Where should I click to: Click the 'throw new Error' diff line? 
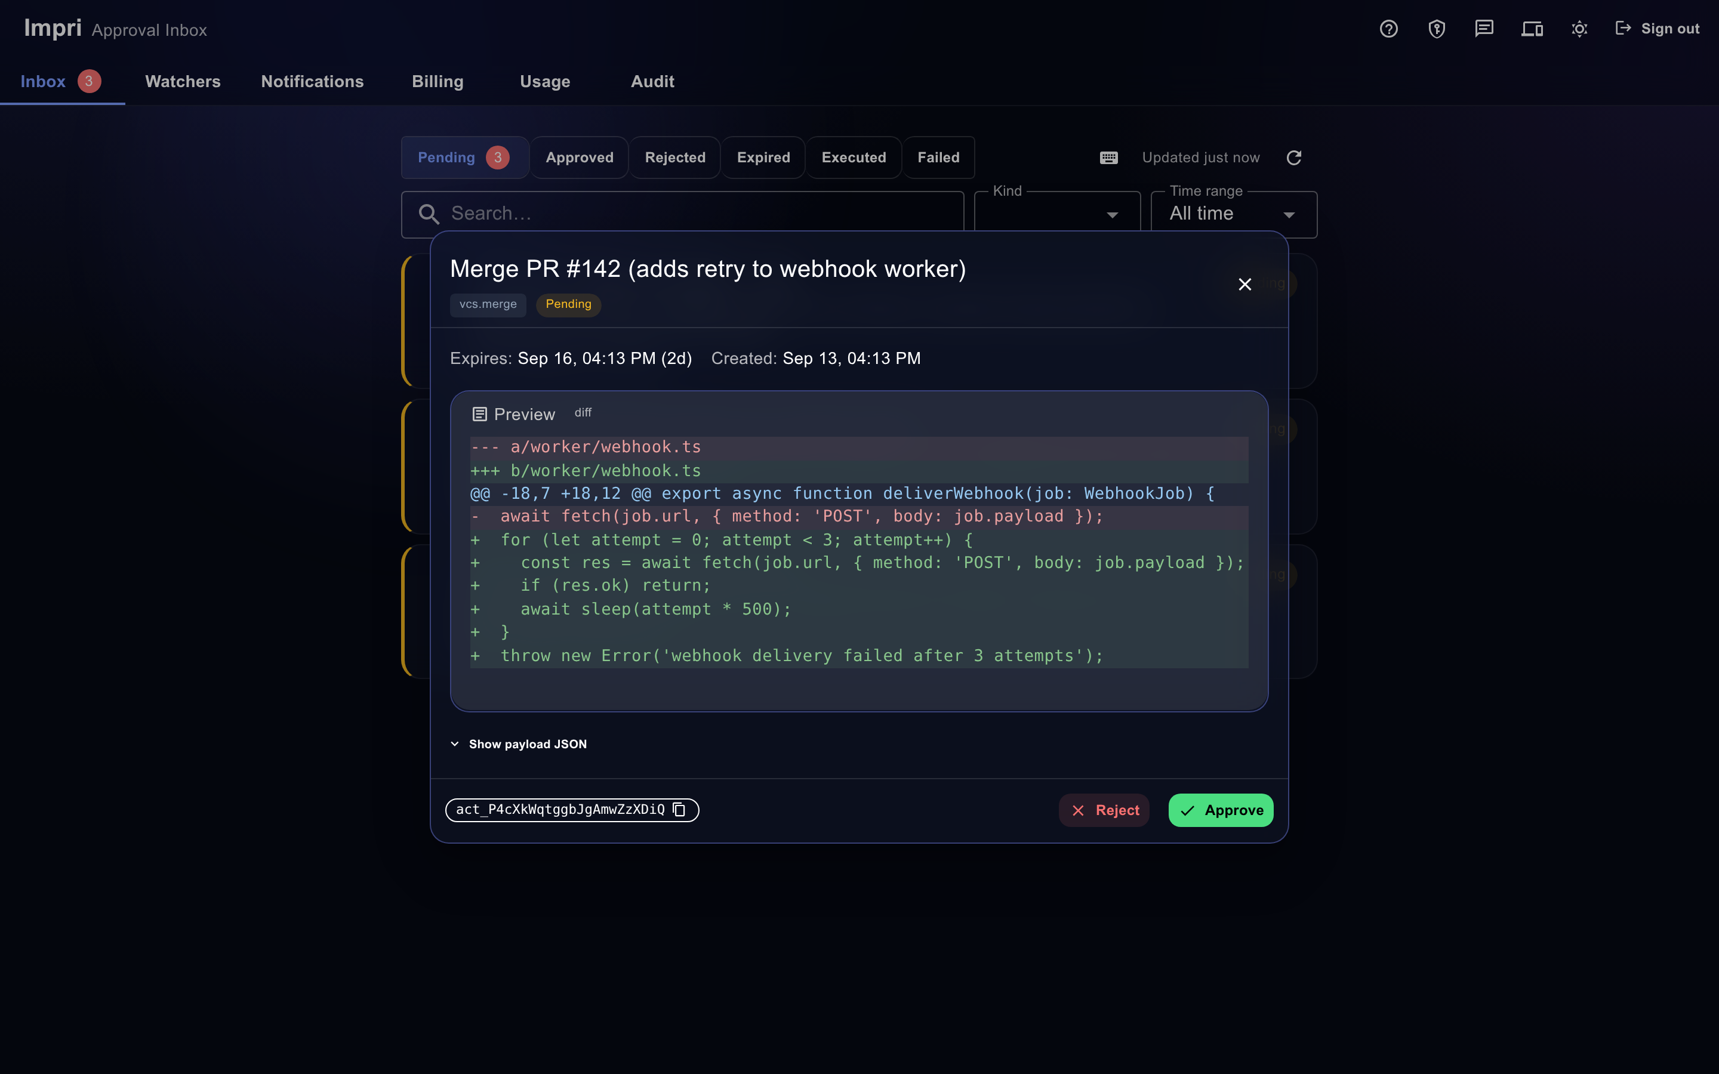(x=859, y=656)
